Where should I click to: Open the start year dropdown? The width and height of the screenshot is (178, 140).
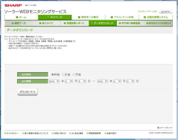point(54,81)
